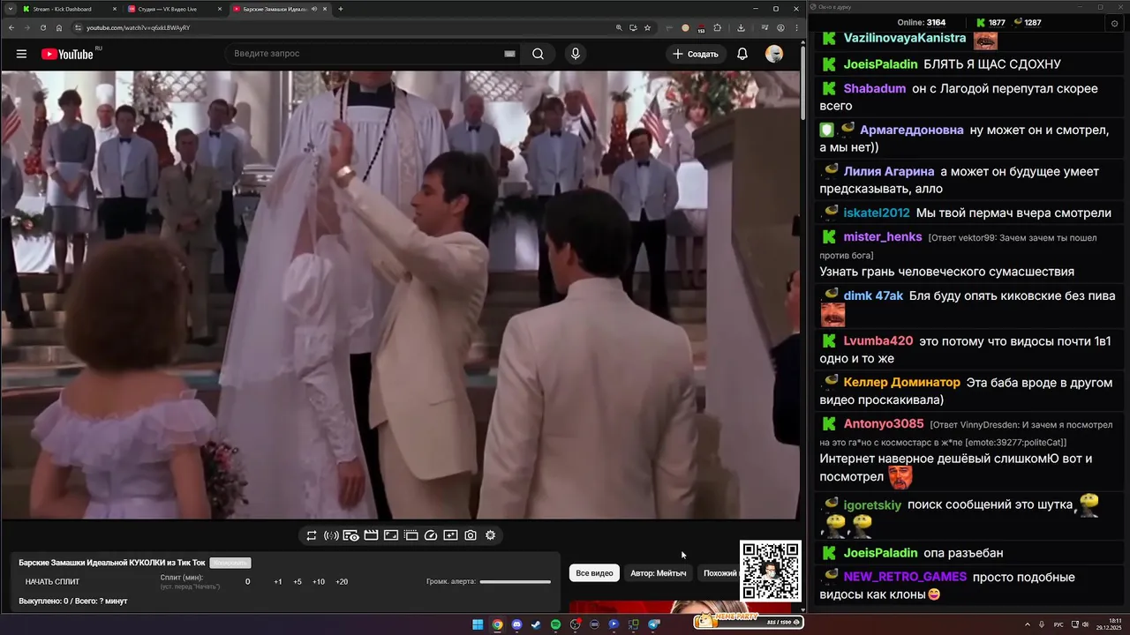Screen dimensions: 1130x635
Task: Click the audio broadcast waves icon in video toolbar
Action: point(331,535)
